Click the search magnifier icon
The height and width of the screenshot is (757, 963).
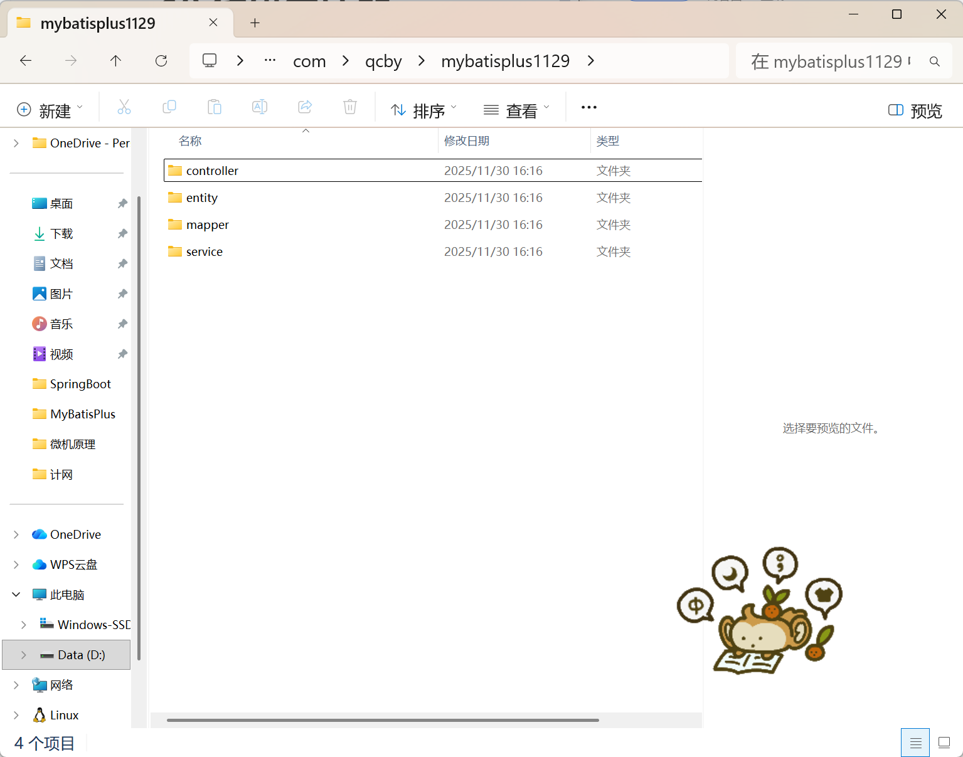click(x=935, y=61)
